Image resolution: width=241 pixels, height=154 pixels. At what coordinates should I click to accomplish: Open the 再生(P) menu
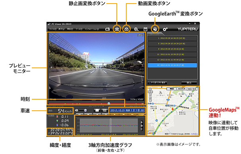coord(70,29)
